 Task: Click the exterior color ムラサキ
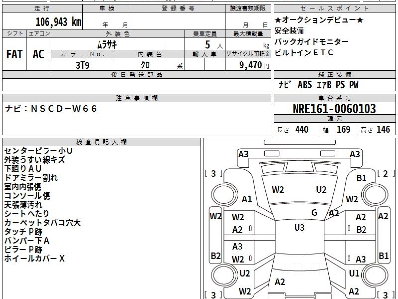pyautogui.click(x=107, y=44)
